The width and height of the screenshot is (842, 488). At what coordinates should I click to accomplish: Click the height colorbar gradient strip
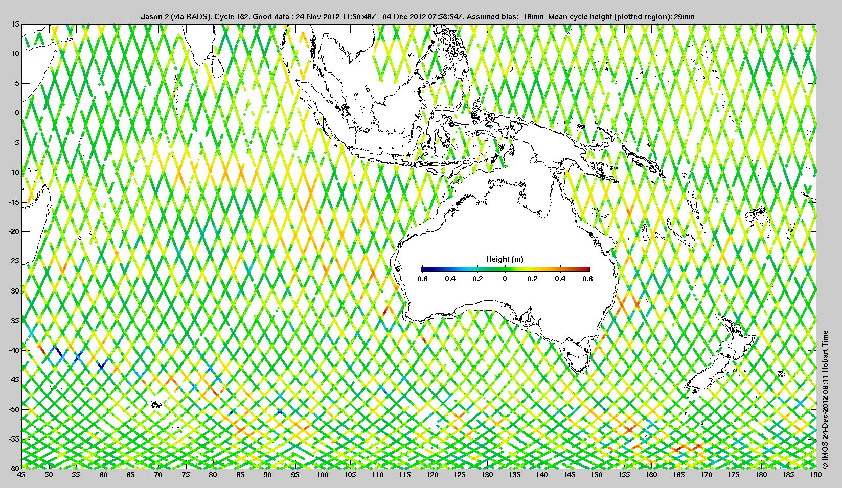click(x=505, y=269)
